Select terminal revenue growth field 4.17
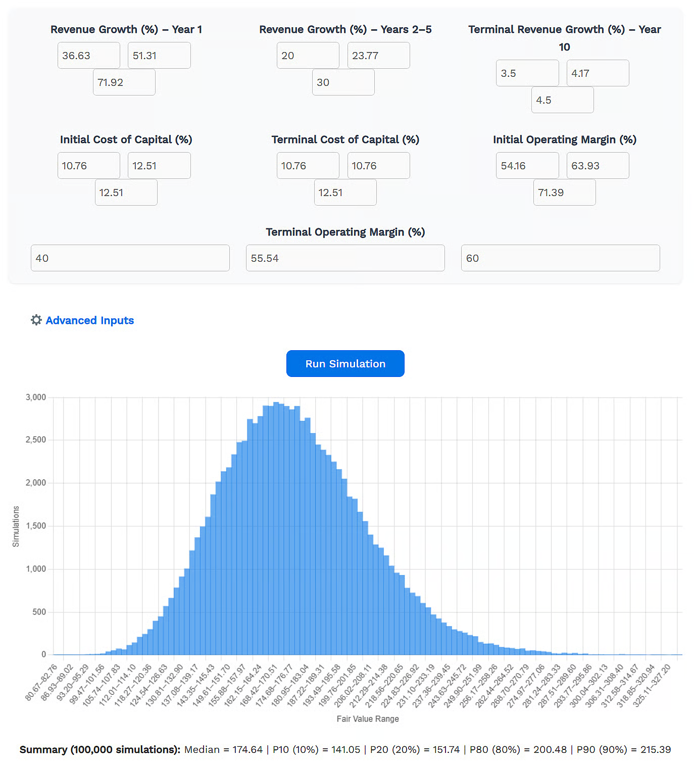The height and width of the screenshot is (763, 694). [x=598, y=73]
